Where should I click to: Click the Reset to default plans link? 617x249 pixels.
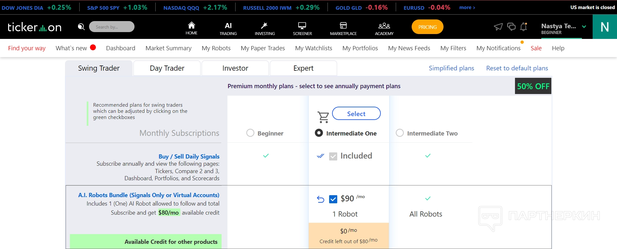click(x=517, y=68)
